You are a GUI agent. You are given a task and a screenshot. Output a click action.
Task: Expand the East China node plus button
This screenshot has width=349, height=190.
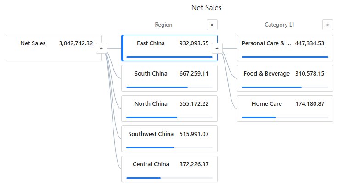point(217,48)
